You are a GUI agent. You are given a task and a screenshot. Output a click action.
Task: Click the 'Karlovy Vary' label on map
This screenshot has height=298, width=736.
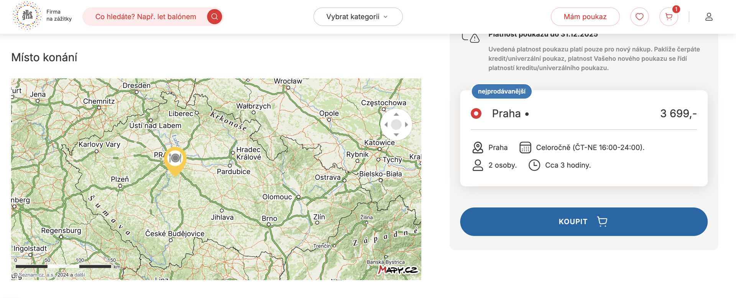point(99,145)
